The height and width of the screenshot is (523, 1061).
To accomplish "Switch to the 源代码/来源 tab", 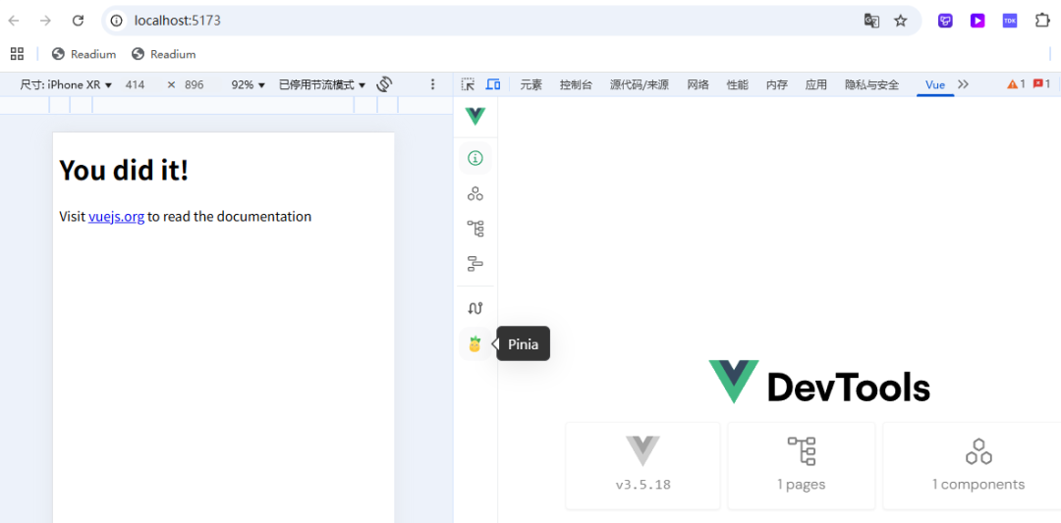I will [640, 84].
